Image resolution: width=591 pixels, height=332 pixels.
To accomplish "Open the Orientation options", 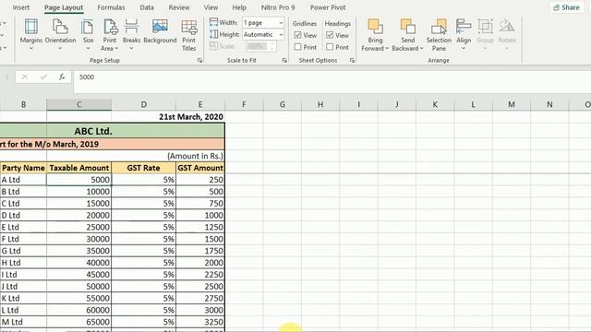I will [x=60, y=35].
